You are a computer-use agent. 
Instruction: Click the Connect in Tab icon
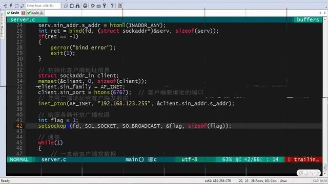(x=16, y=6)
